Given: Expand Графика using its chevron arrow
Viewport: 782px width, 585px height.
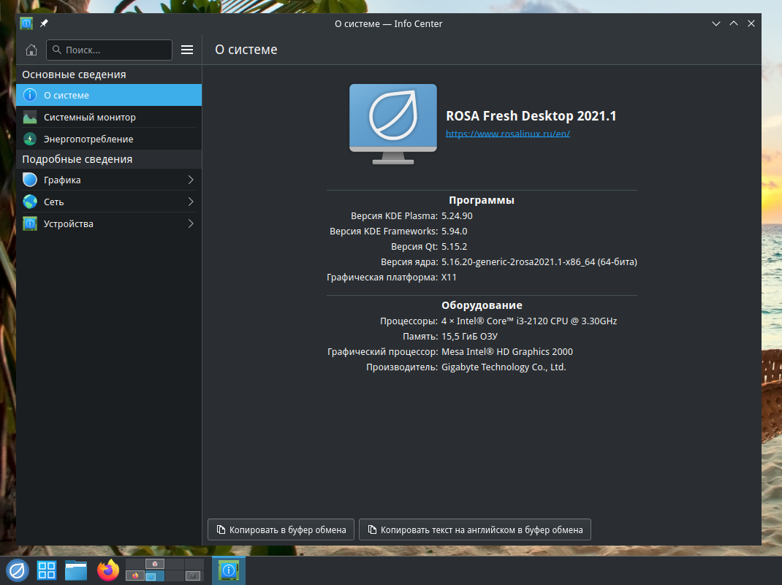Looking at the screenshot, I should click(191, 180).
